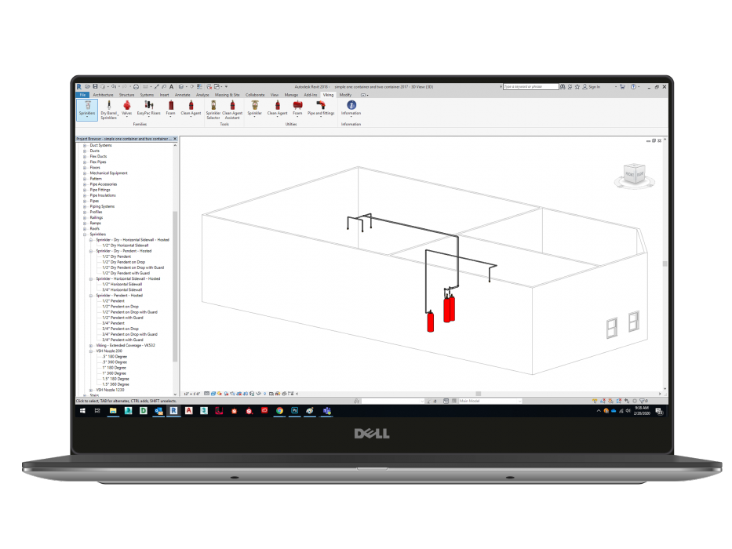Click the search keyword input field
This screenshot has height=549, width=732.
tap(531, 87)
